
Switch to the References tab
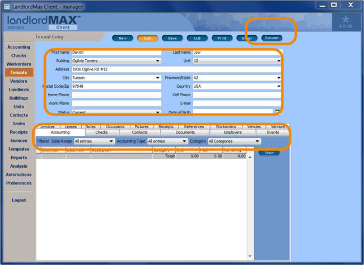click(x=194, y=126)
